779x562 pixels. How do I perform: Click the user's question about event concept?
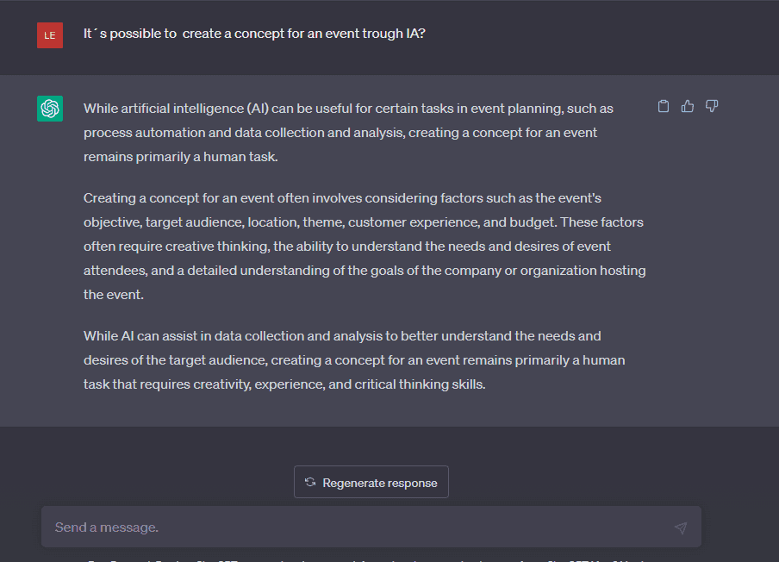[x=254, y=34]
